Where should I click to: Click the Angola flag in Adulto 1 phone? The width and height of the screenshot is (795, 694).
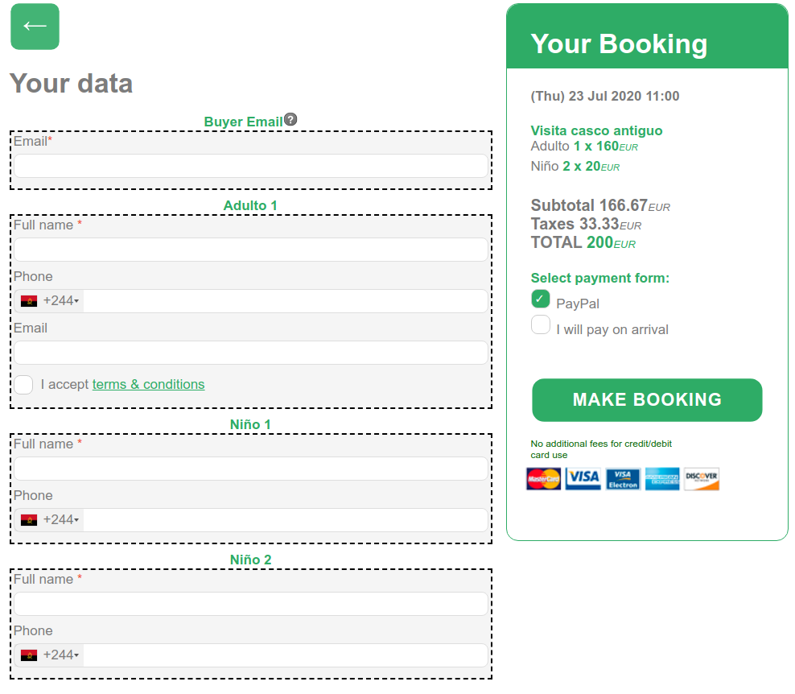coord(29,301)
